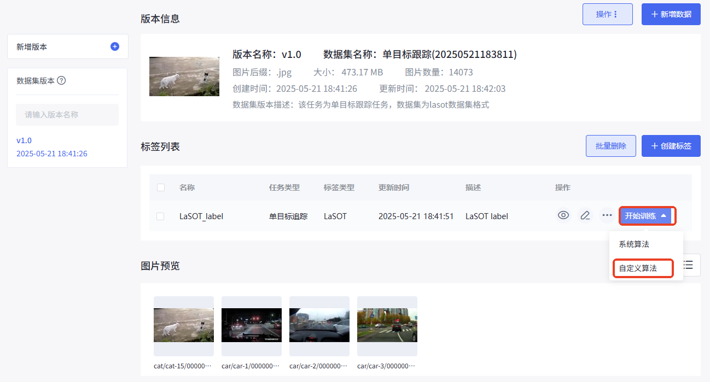Open the car/car-3 preview thumbnail

[x=387, y=325]
